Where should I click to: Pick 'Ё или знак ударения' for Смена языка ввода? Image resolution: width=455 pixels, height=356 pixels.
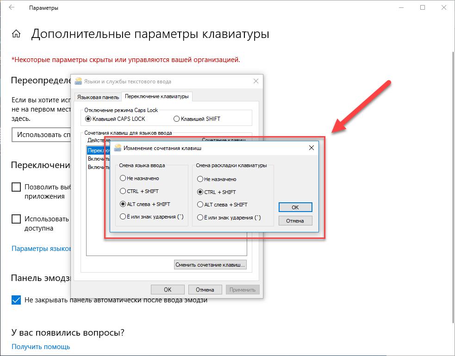coord(152,217)
